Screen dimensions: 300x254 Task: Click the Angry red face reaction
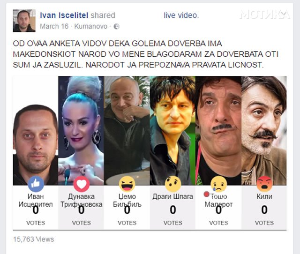[264, 184]
